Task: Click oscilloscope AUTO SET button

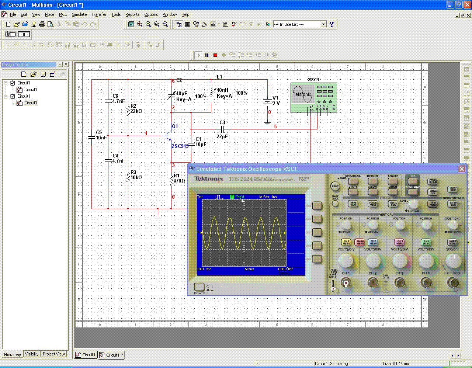Action: point(433,181)
